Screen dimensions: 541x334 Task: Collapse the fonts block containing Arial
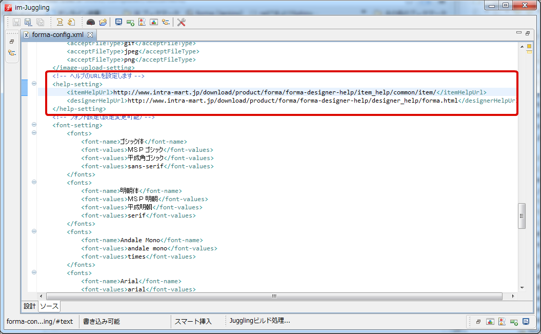coord(34,272)
